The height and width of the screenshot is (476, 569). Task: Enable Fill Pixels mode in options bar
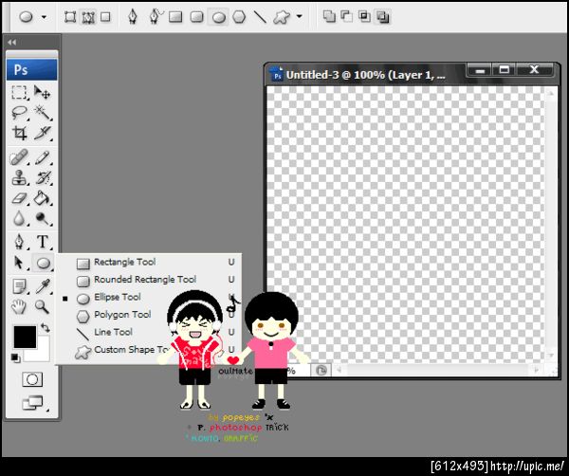[105, 17]
